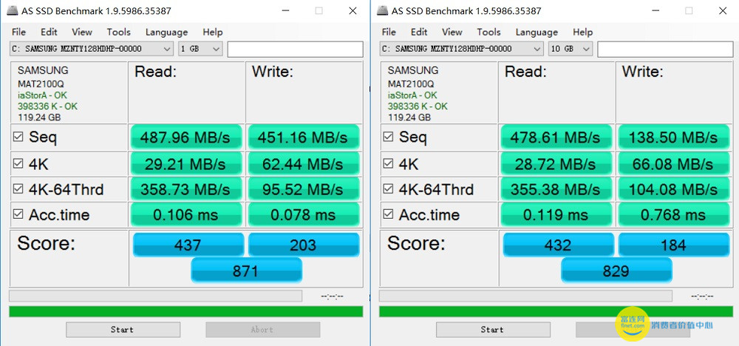This screenshot has width=739, height=346.
Task: Click total score 871
Action: (x=246, y=270)
